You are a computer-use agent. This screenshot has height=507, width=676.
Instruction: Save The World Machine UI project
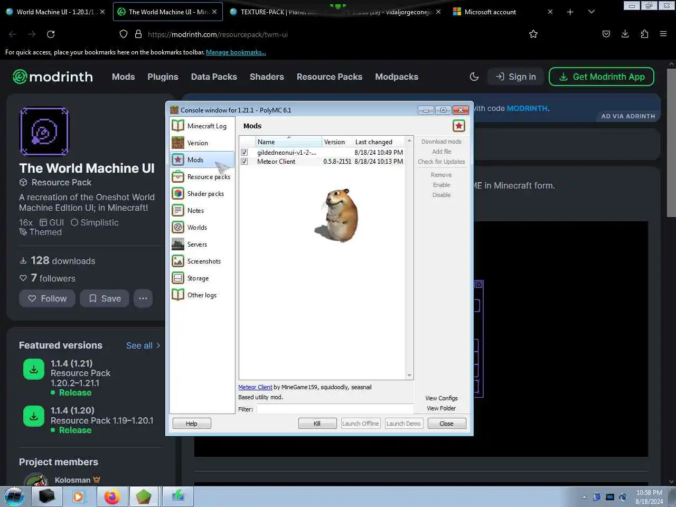click(x=105, y=298)
